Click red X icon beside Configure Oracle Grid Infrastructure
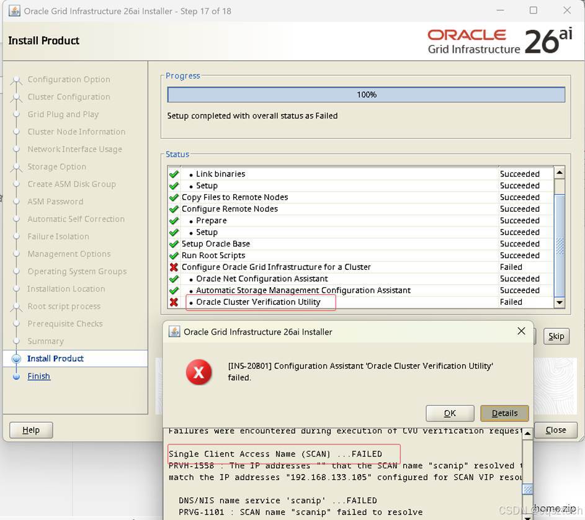Screen dimensions: 585x520 (x=174, y=267)
